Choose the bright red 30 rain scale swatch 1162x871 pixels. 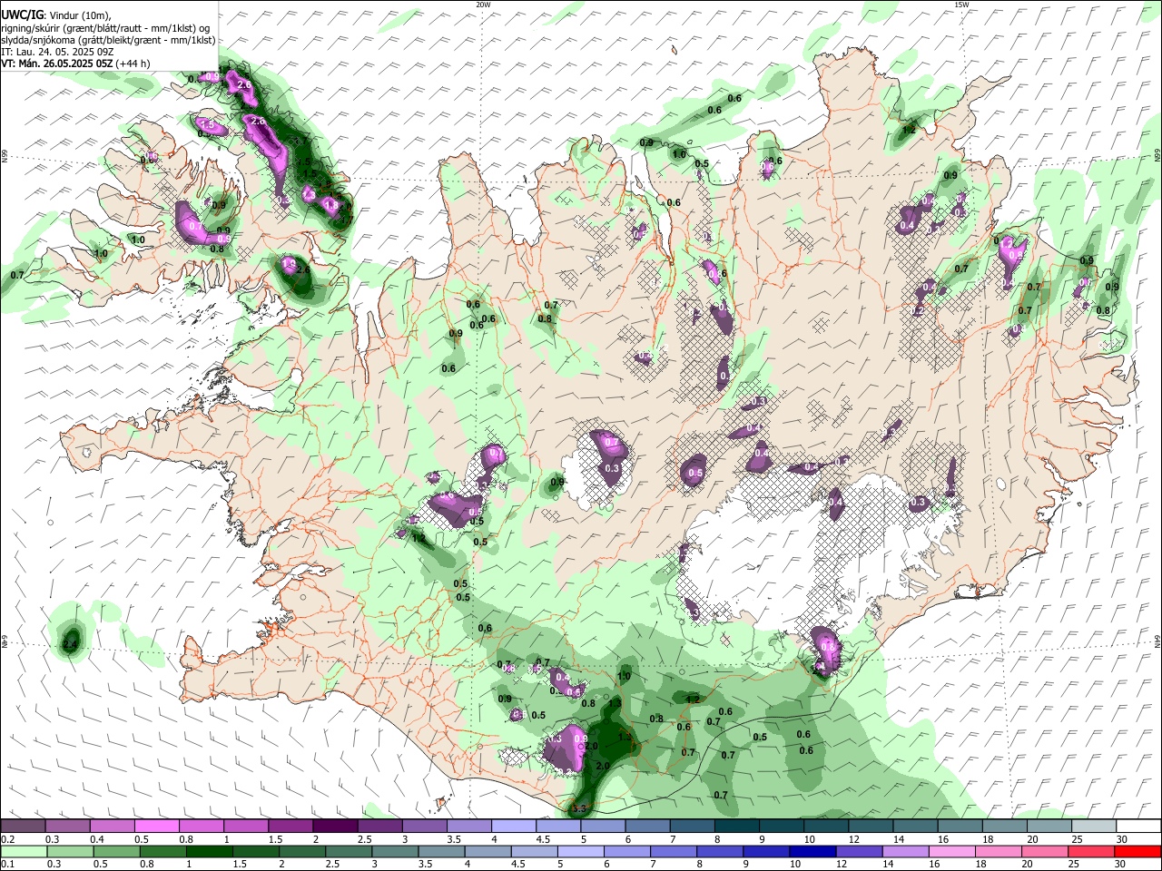click(x=1137, y=852)
